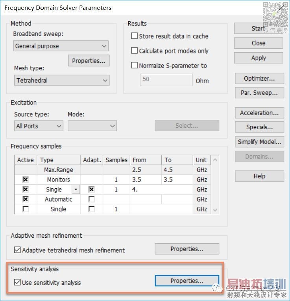The width and height of the screenshot is (290, 301).
Task: Open Acceleration settings
Action: [259, 113]
